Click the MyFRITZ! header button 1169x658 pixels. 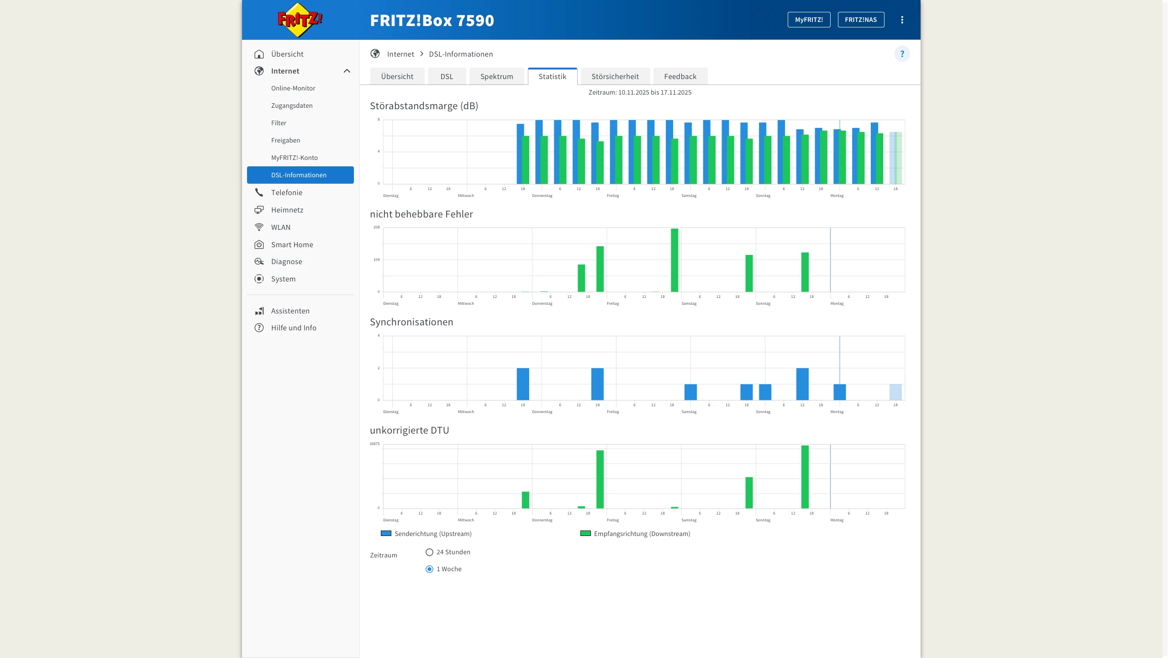(x=809, y=20)
